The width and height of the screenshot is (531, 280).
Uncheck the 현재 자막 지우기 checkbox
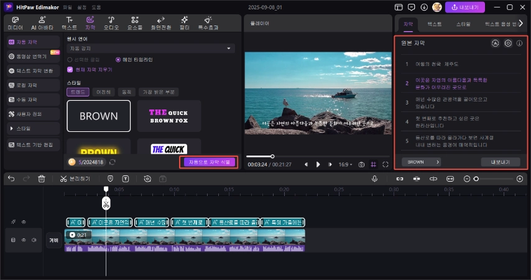[70, 70]
